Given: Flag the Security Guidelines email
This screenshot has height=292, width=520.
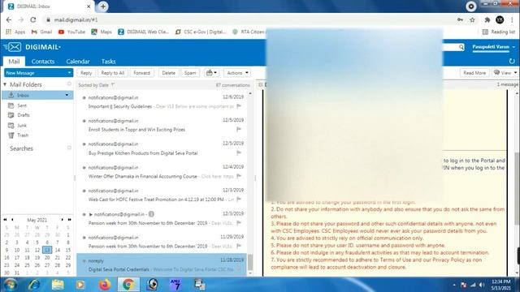Looking at the screenshot, I should (239, 106).
